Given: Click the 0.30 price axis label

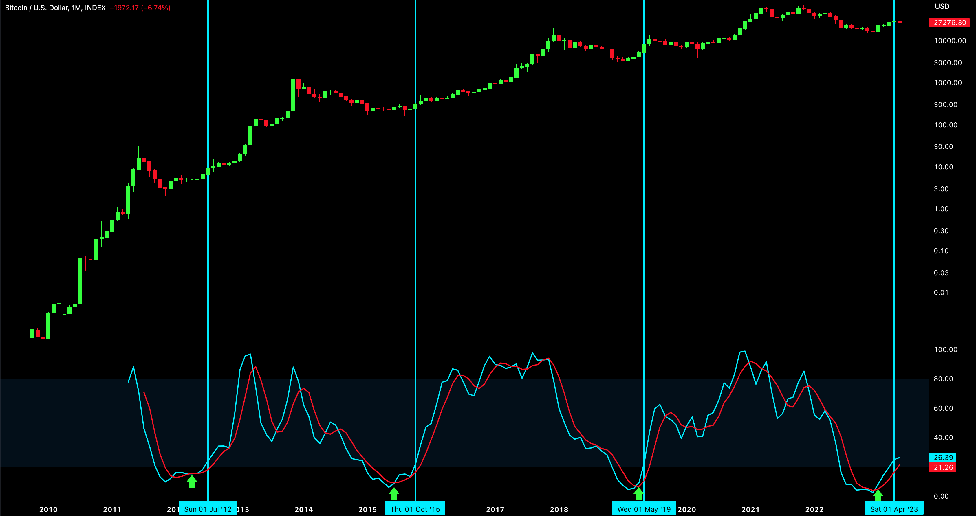Looking at the screenshot, I should click(941, 231).
